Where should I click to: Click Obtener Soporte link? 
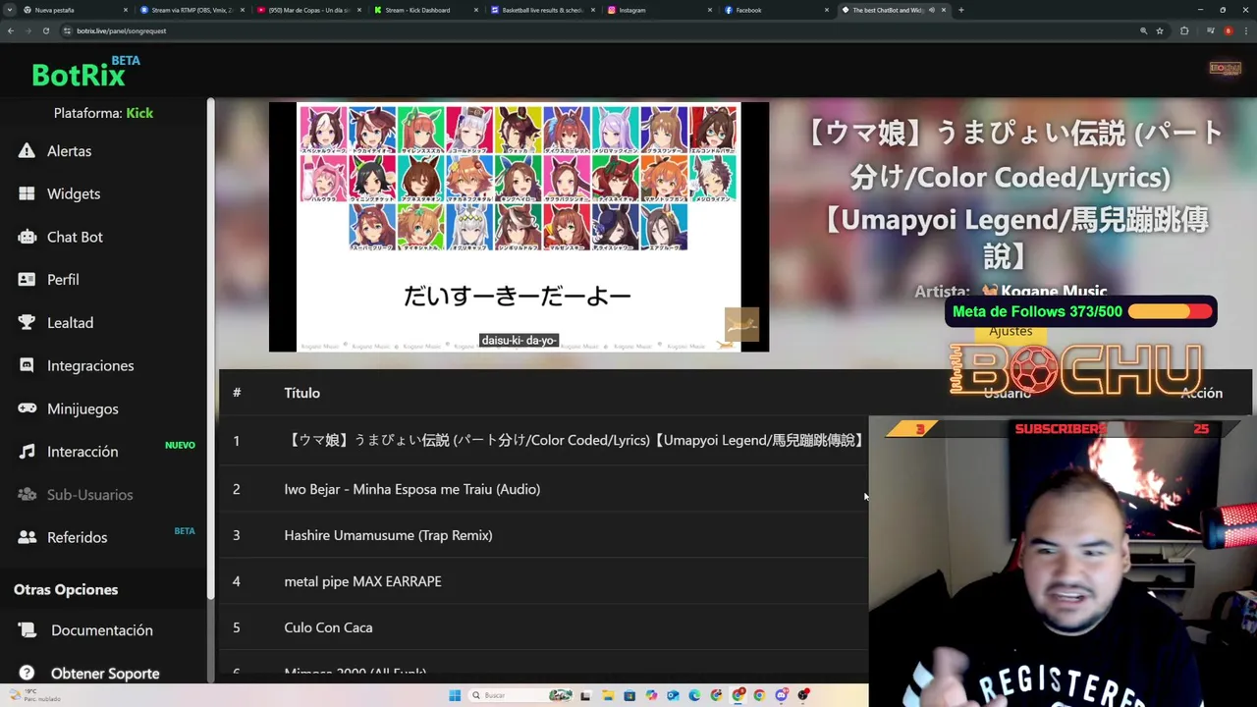coord(103,674)
